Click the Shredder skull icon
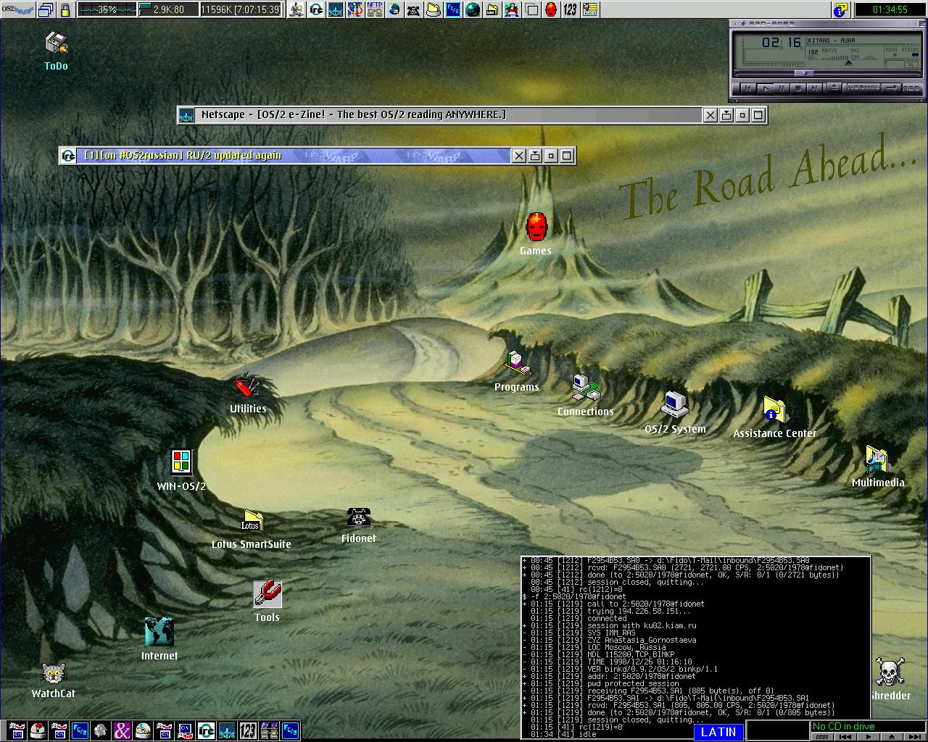Image resolution: width=928 pixels, height=742 pixels. point(890,672)
